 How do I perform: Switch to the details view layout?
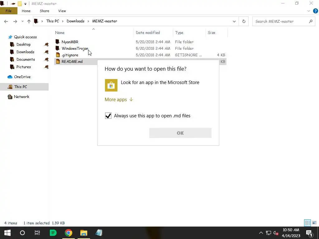[x=307, y=223]
